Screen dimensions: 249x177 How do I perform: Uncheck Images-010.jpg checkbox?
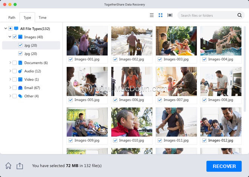(x=115, y=141)
